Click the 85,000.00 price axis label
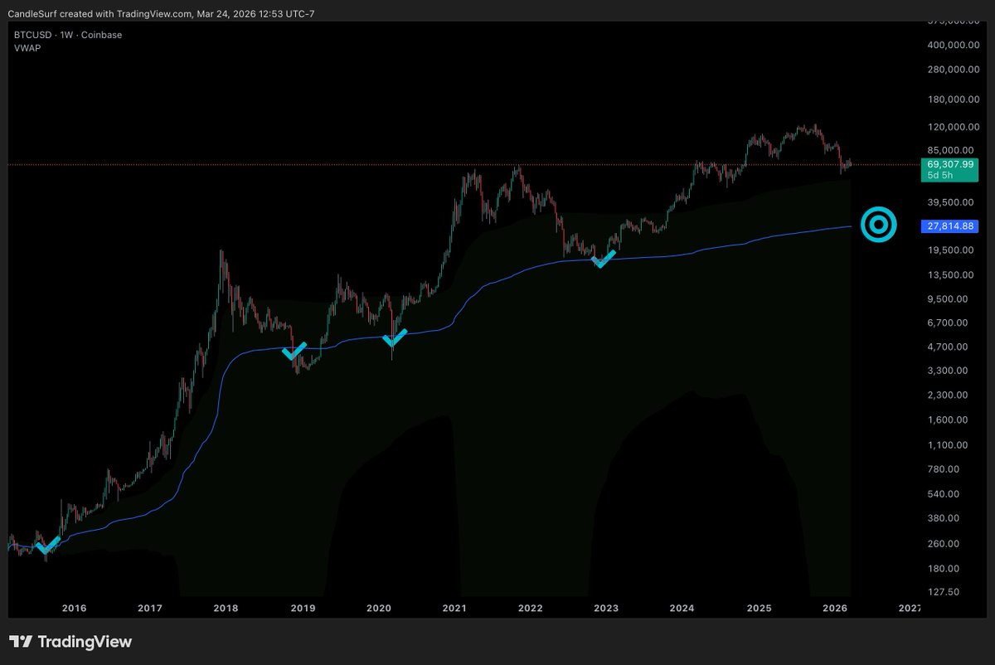This screenshot has width=995, height=665. click(x=949, y=150)
